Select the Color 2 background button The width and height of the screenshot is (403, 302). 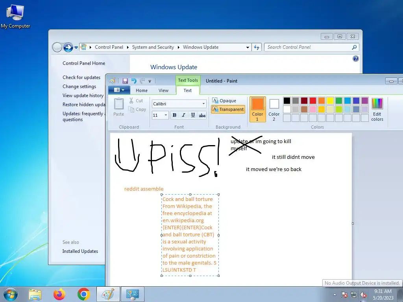tap(274, 109)
